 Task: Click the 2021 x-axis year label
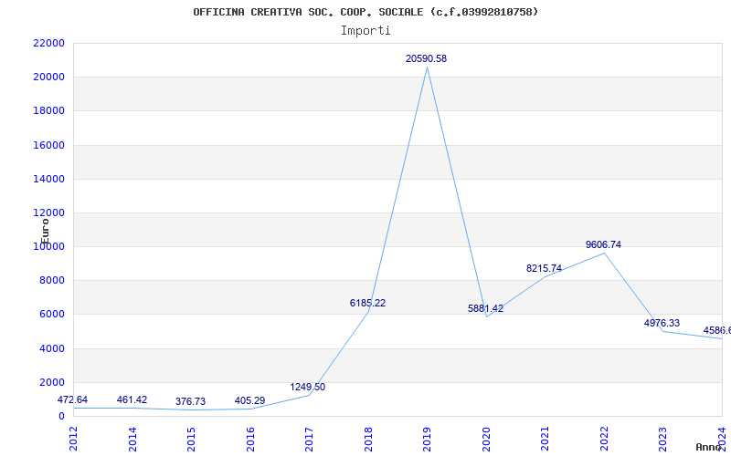pyautogui.click(x=545, y=439)
